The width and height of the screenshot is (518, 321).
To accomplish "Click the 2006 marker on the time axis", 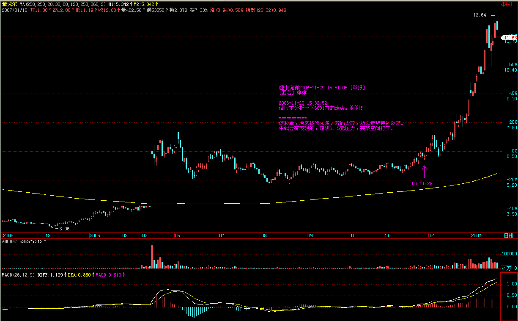I will [x=95, y=235].
